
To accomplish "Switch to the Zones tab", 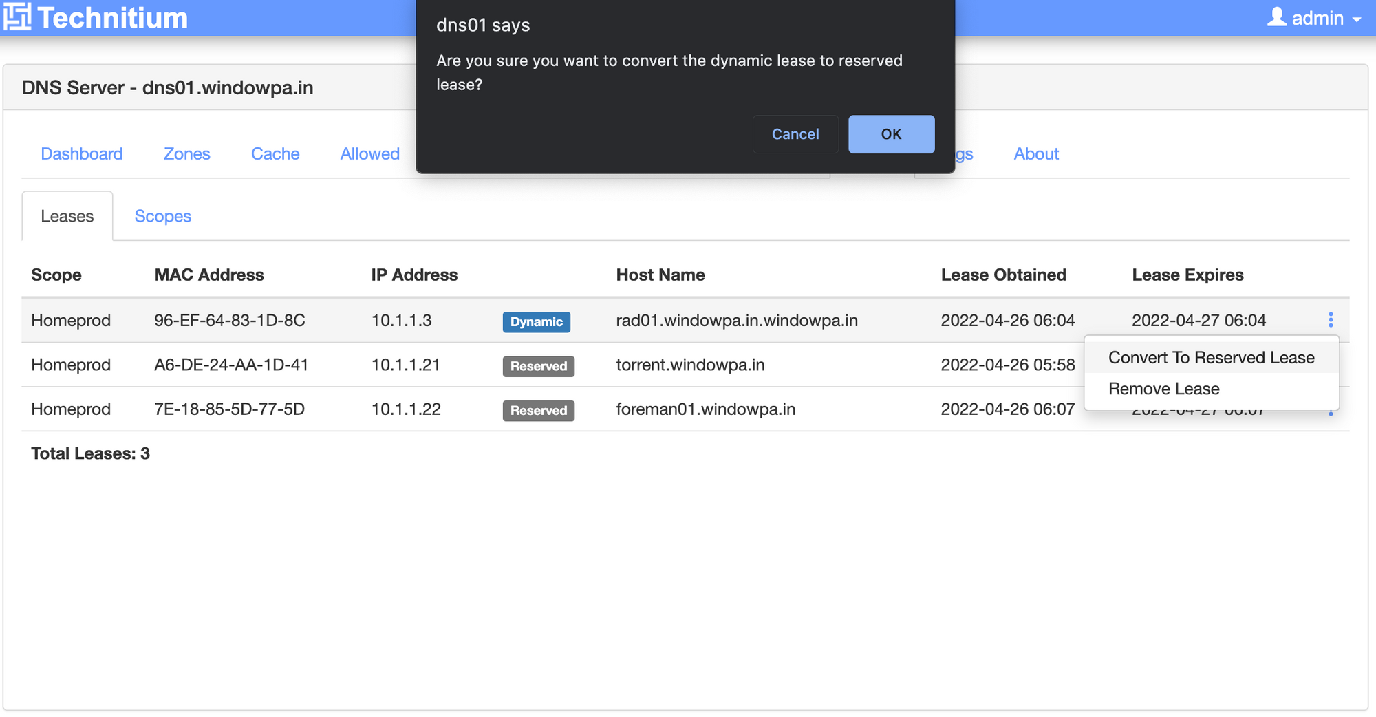I will [x=187, y=153].
